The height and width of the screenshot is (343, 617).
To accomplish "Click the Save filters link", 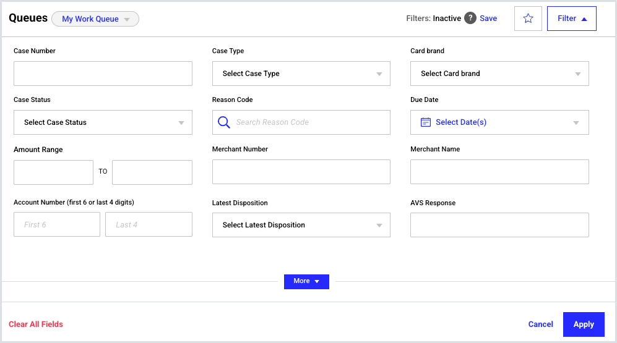I will pos(488,19).
